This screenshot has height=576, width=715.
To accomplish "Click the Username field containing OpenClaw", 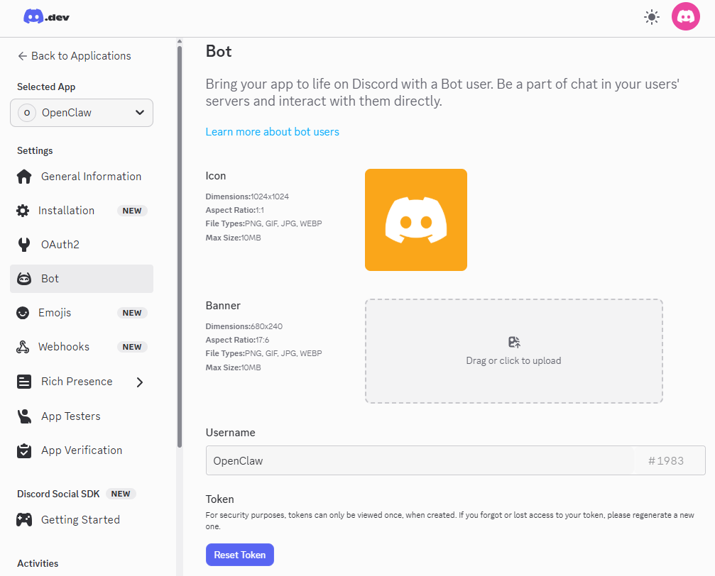I will click(419, 460).
